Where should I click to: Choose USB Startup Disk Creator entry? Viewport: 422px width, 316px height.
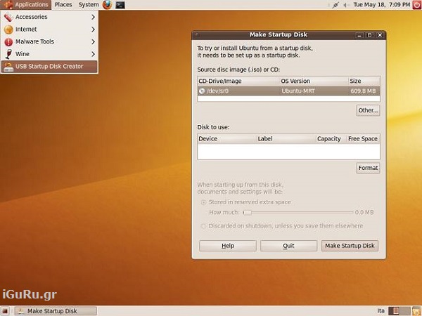[49, 67]
